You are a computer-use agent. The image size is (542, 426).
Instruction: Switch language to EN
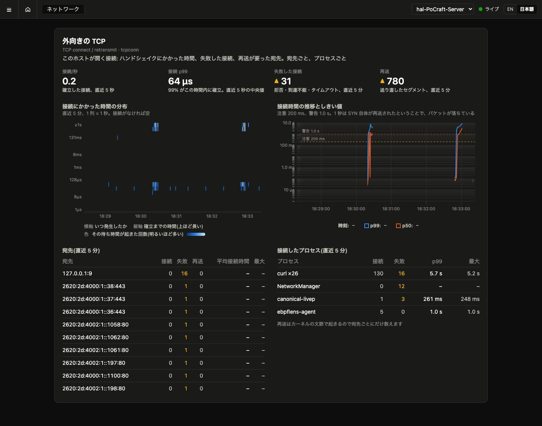[510, 9]
